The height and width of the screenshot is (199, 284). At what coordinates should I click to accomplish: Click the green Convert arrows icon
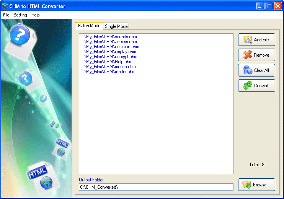pyautogui.click(x=248, y=86)
